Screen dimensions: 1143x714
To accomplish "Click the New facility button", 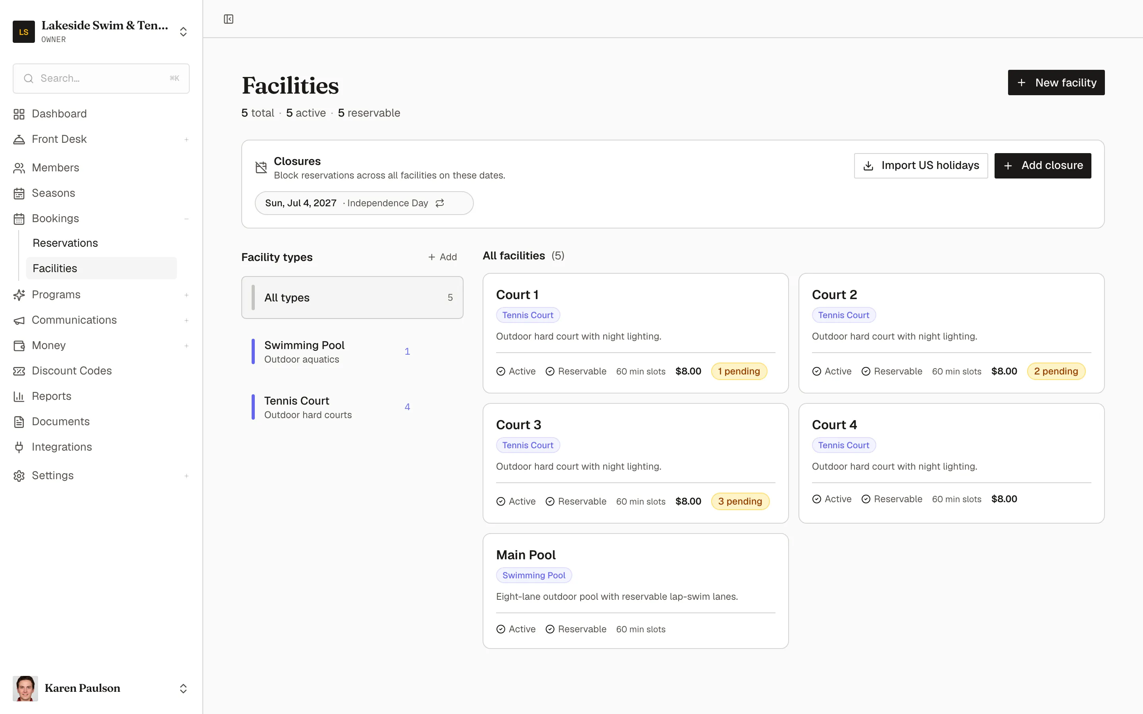I will click(x=1056, y=83).
